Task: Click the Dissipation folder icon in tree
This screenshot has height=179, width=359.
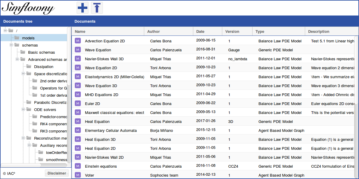Action: coord(29,67)
